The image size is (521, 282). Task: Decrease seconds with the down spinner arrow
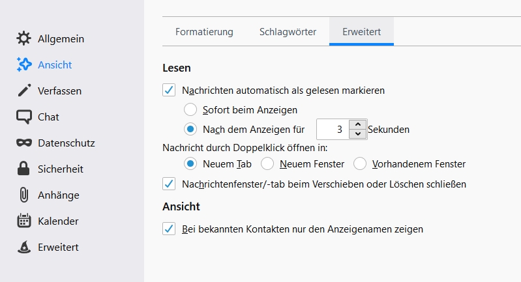(x=357, y=134)
